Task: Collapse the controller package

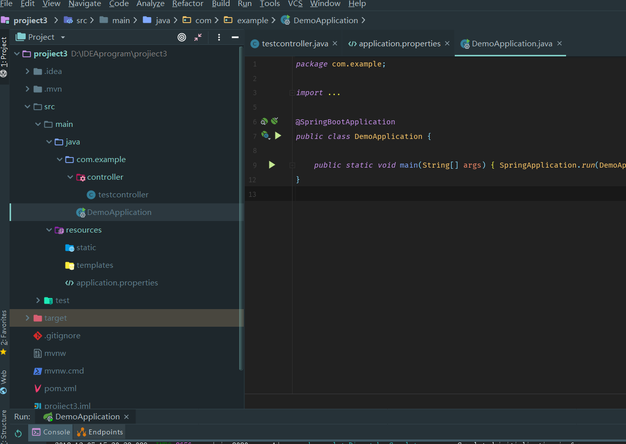Action: click(x=70, y=177)
